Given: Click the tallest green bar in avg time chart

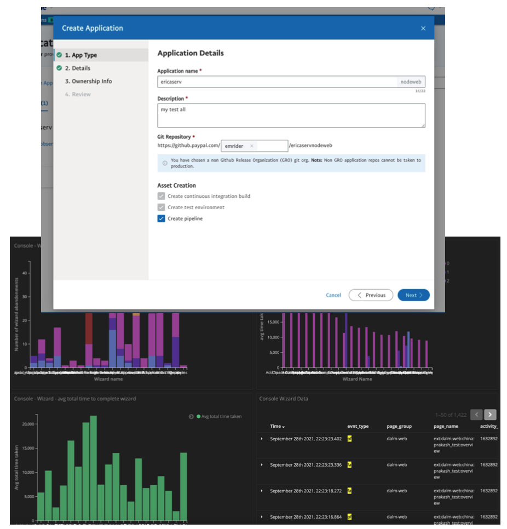Looking at the screenshot, I should pos(94,468).
